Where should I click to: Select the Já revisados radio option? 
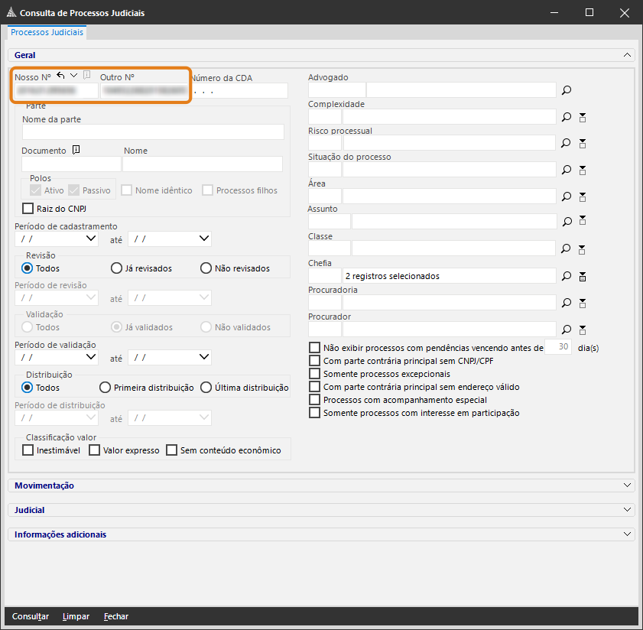117,268
